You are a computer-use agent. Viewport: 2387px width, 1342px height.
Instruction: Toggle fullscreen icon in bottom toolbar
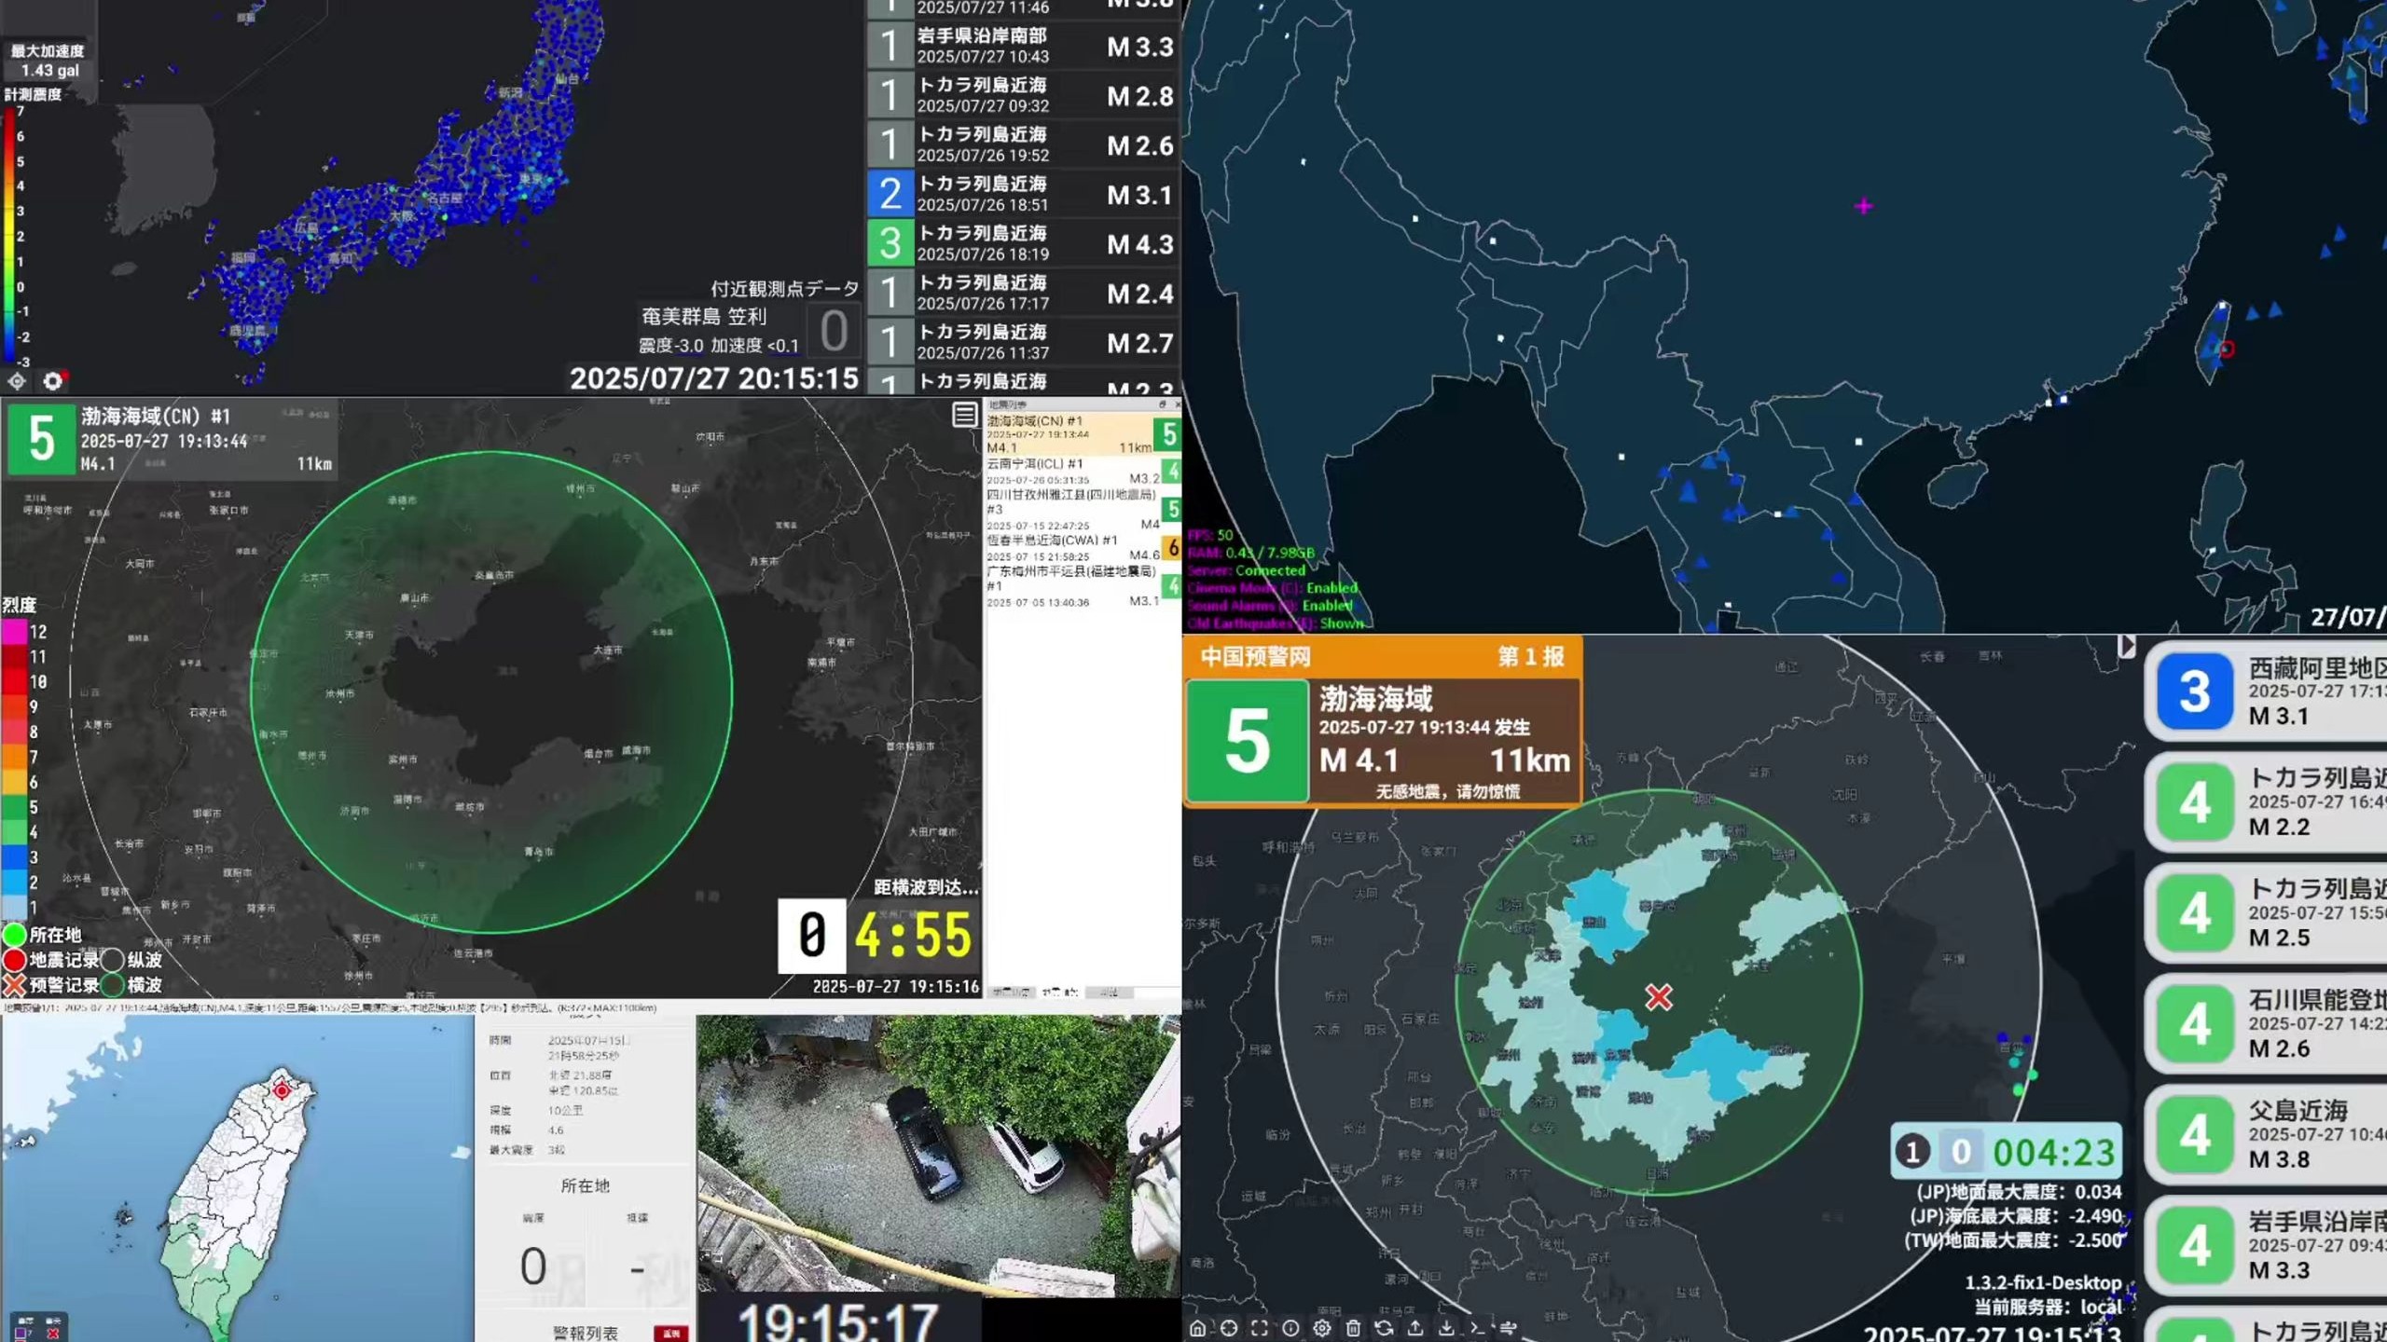coord(1260,1328)
